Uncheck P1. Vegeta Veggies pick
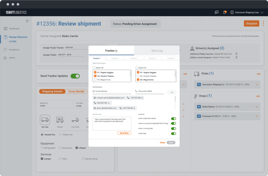 click(95, 72)
